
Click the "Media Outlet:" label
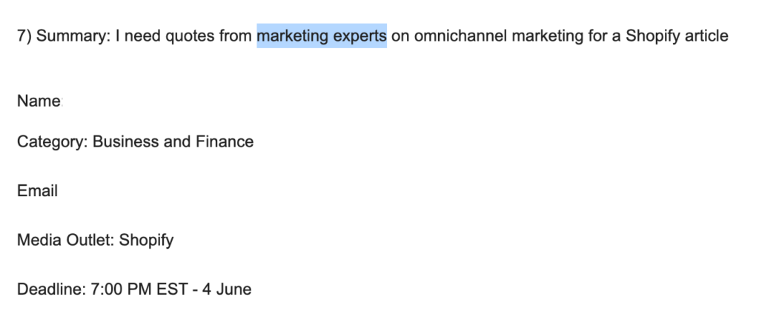(65, 240)
